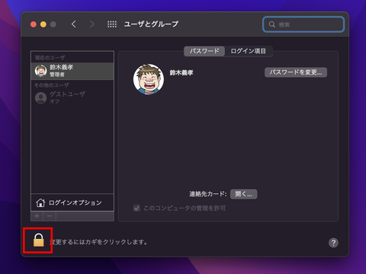
Task: Click the large user avatar picture
Action: [x=149, y=79]
